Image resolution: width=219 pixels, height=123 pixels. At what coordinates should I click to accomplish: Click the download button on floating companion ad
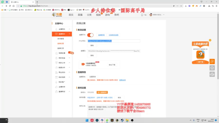tap(200, 62)
